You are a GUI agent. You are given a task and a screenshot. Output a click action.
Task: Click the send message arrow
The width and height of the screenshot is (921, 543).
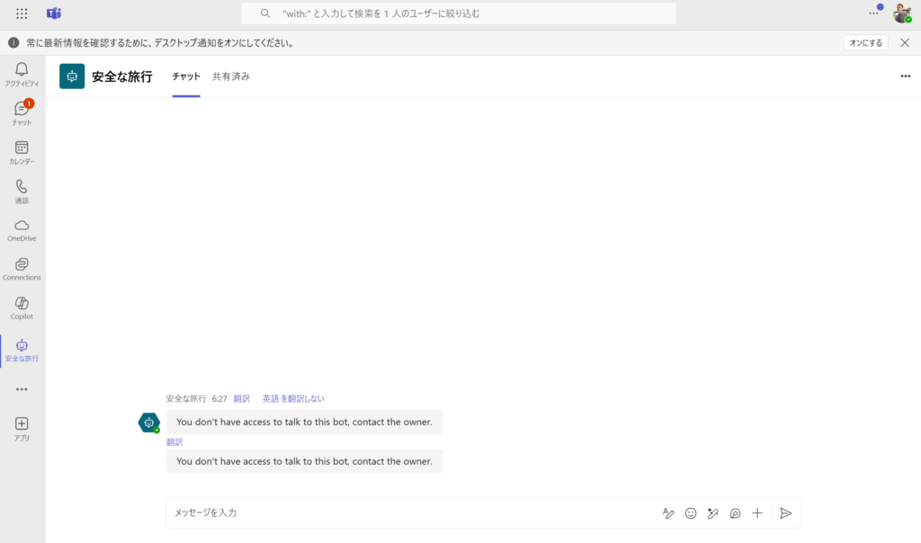tap(785, 513)
